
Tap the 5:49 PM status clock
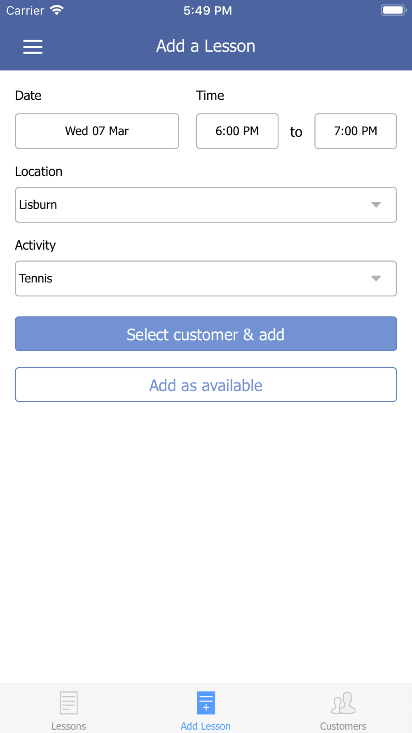(x=208, y=10)
